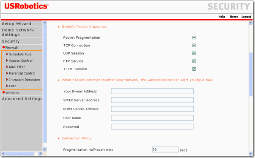Click the arrow icon beside Schedule Rule
The width and height of the screenshot is (255, 158).
pos(7,54)
